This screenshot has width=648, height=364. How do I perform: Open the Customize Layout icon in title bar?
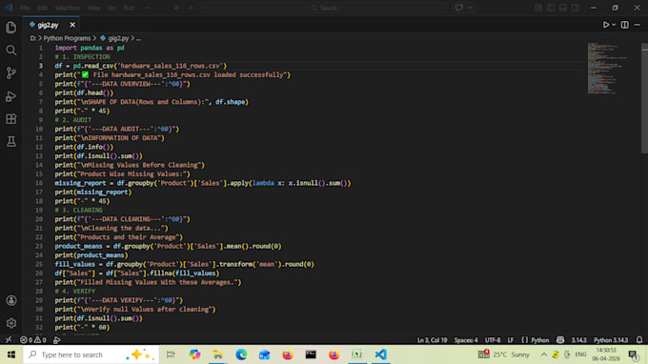pos(538,8)
